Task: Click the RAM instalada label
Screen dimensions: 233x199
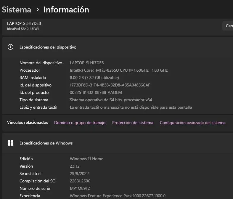Action: click(x=33, y=78)
